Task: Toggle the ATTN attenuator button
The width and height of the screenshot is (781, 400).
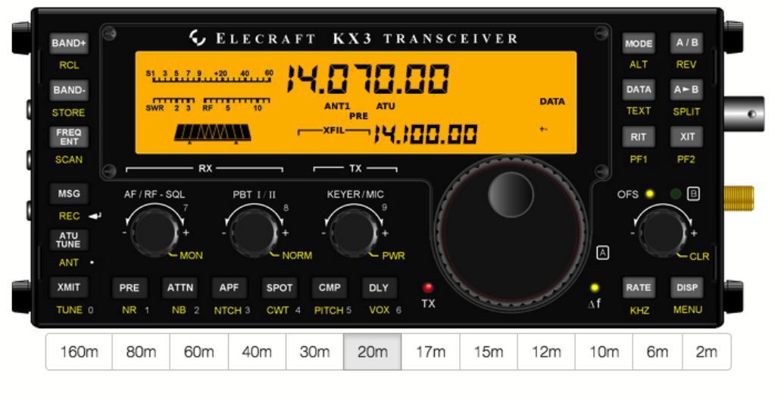Action: 180,287
